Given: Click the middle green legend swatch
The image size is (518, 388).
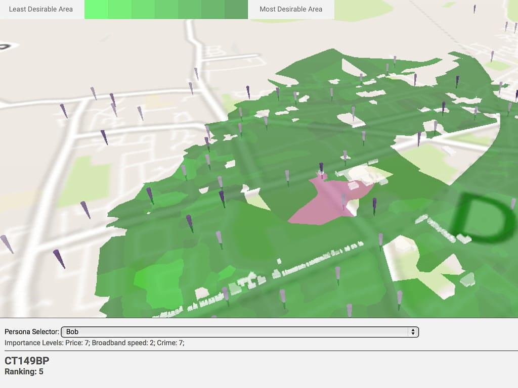Looking at the screenshot, I should pos(166,9).
